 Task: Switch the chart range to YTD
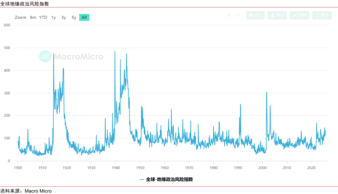[x=43, y=18]
